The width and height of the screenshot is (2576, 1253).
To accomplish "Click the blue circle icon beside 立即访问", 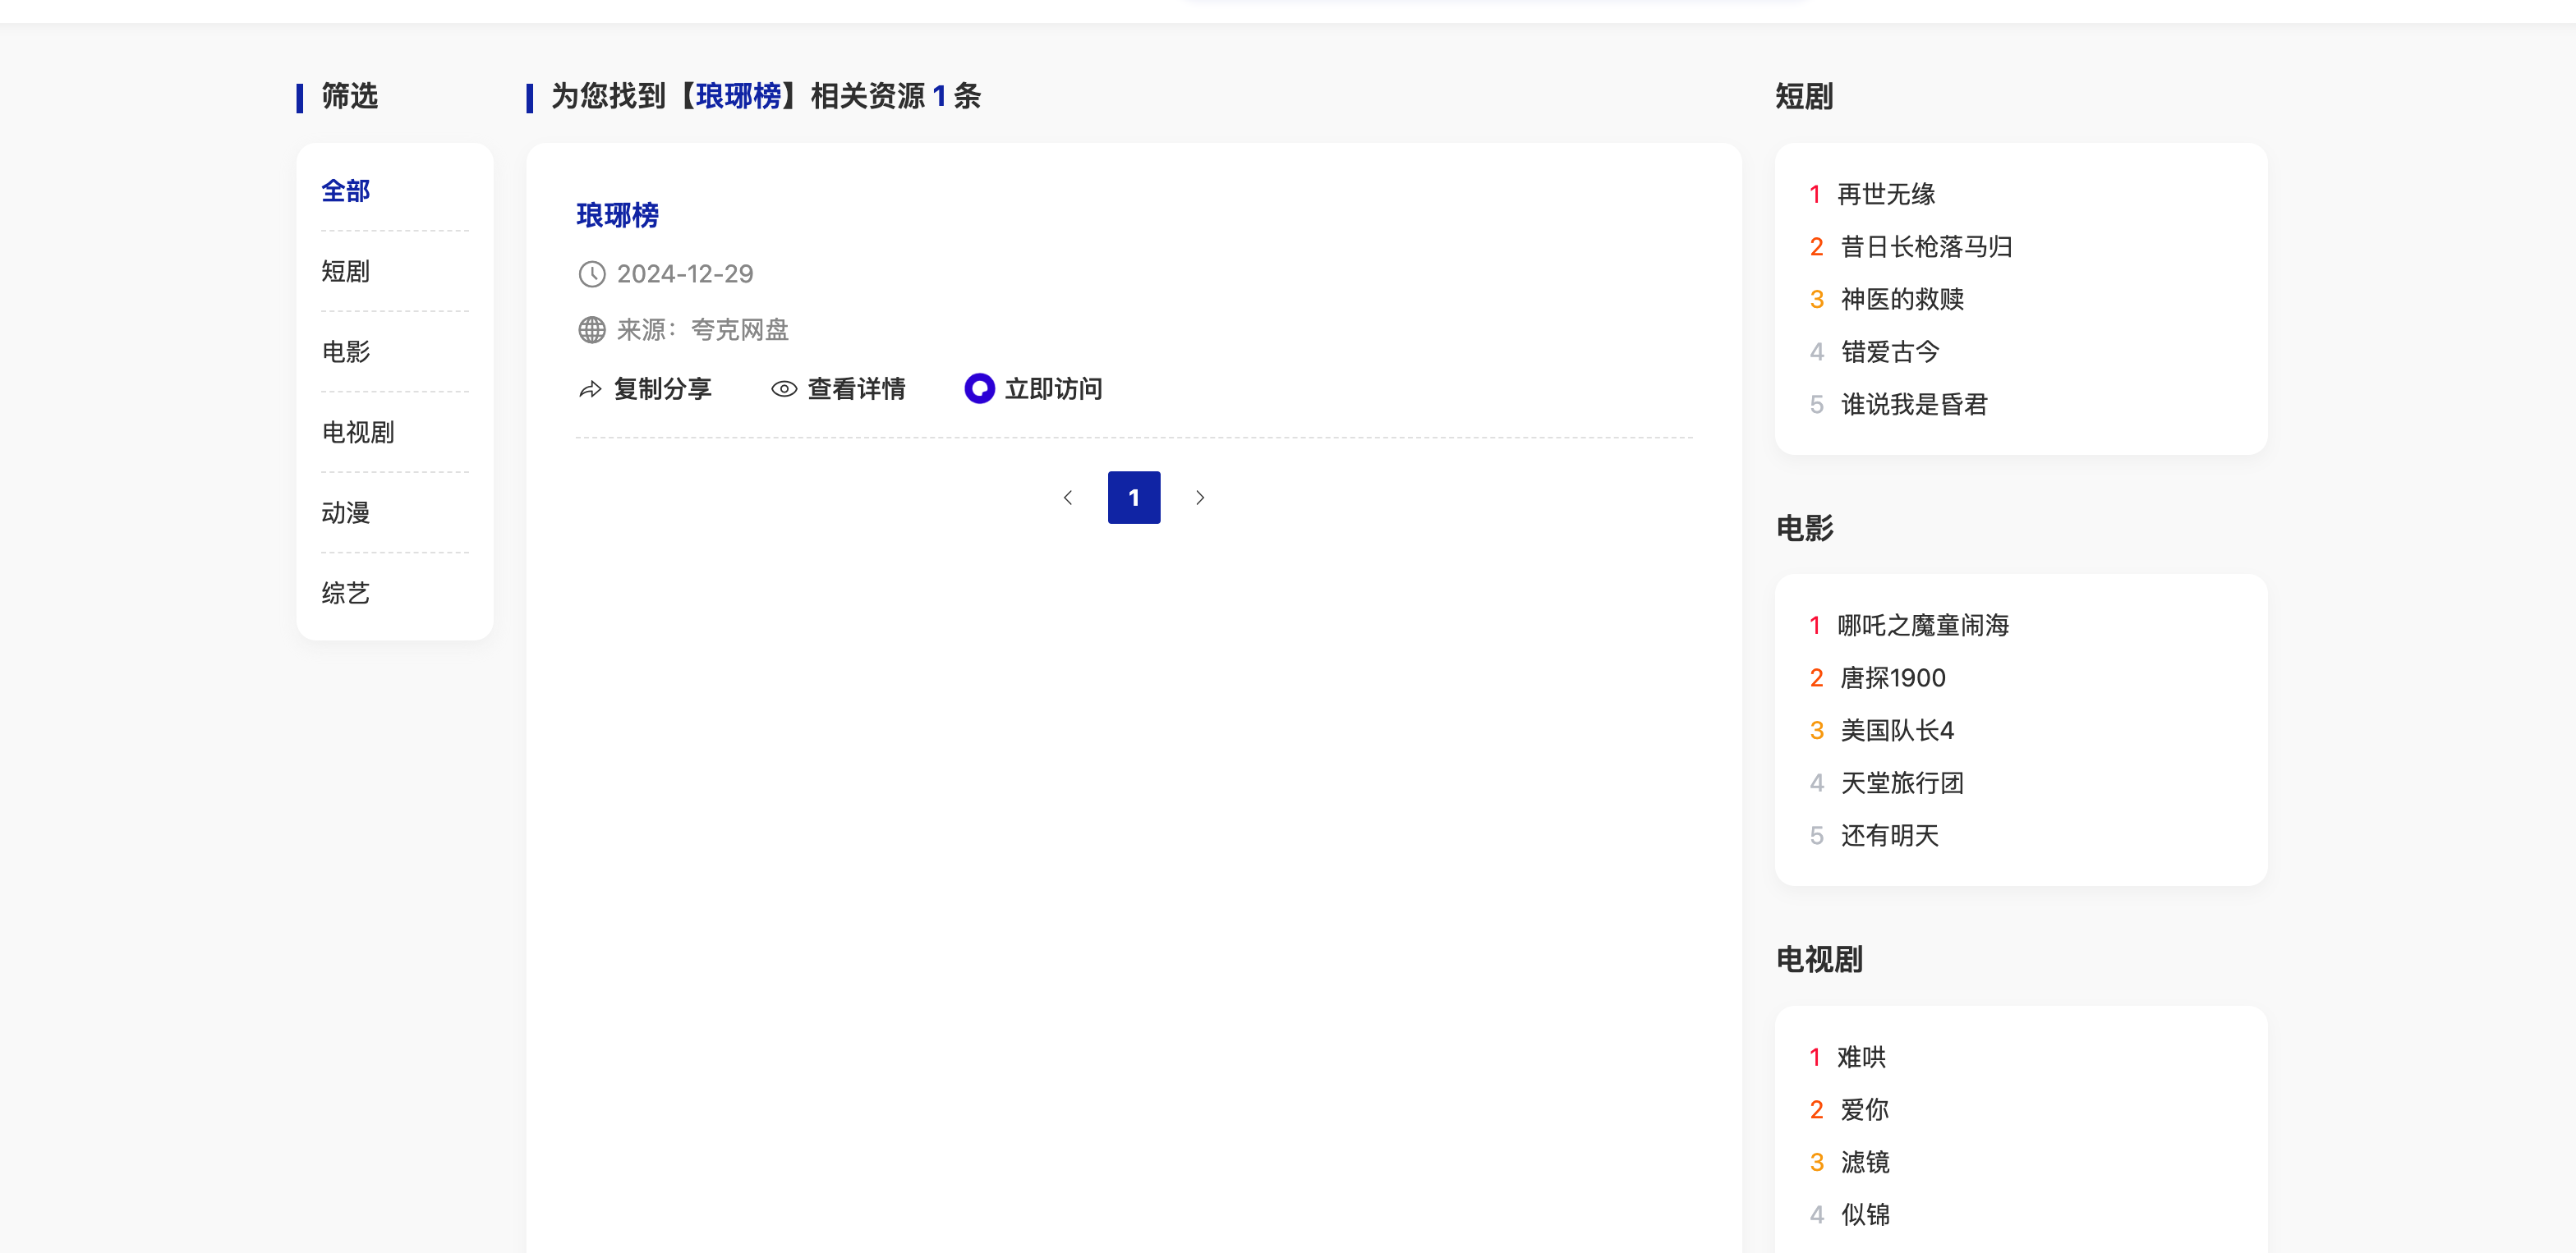I will pyautogui.click(x=979, y=388).
